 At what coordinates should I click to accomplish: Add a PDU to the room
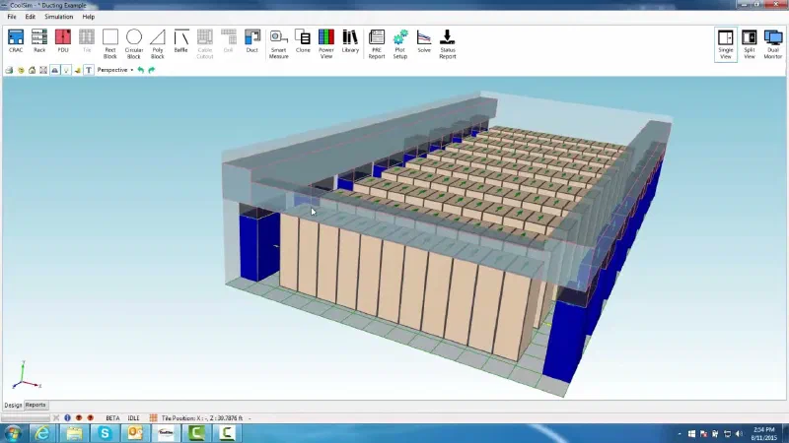[63, 40]
